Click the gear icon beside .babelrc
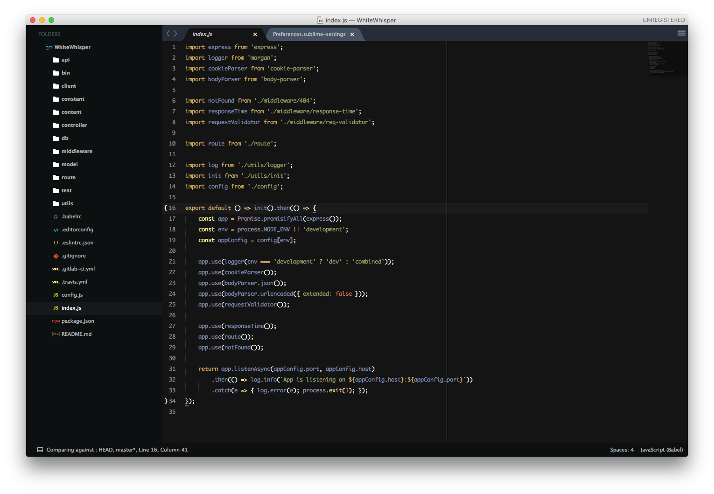714x494 pixels. click(56, 216)
